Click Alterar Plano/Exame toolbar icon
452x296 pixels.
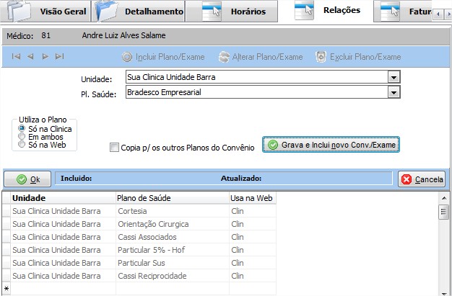click(x=225, y=57)
